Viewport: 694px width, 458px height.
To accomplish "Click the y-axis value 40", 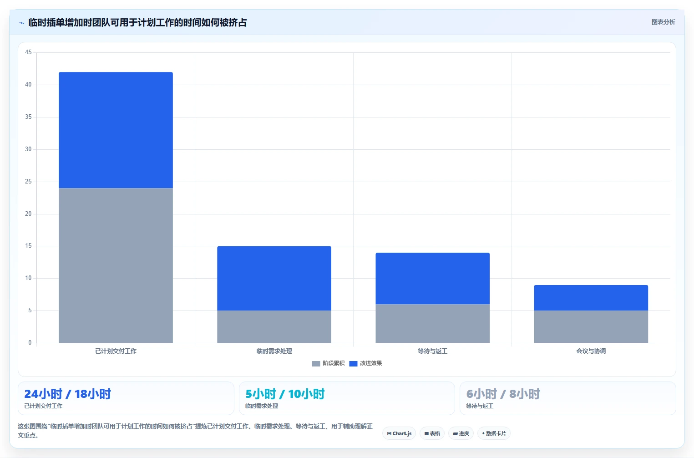I will coord(28,85).
